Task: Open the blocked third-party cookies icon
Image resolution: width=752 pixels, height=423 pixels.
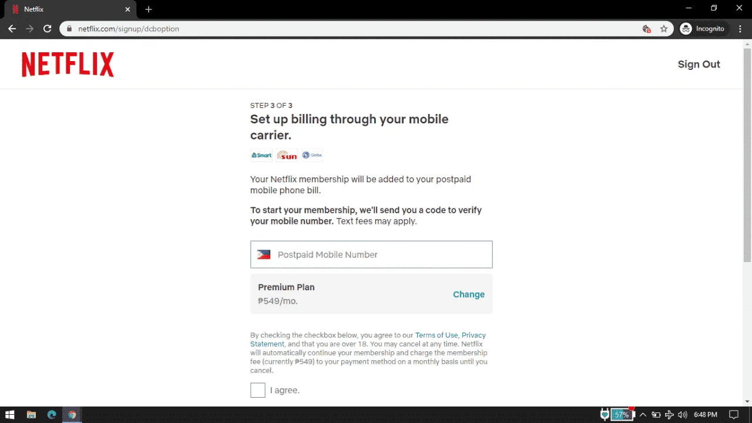Action: [x=646, y=29]
